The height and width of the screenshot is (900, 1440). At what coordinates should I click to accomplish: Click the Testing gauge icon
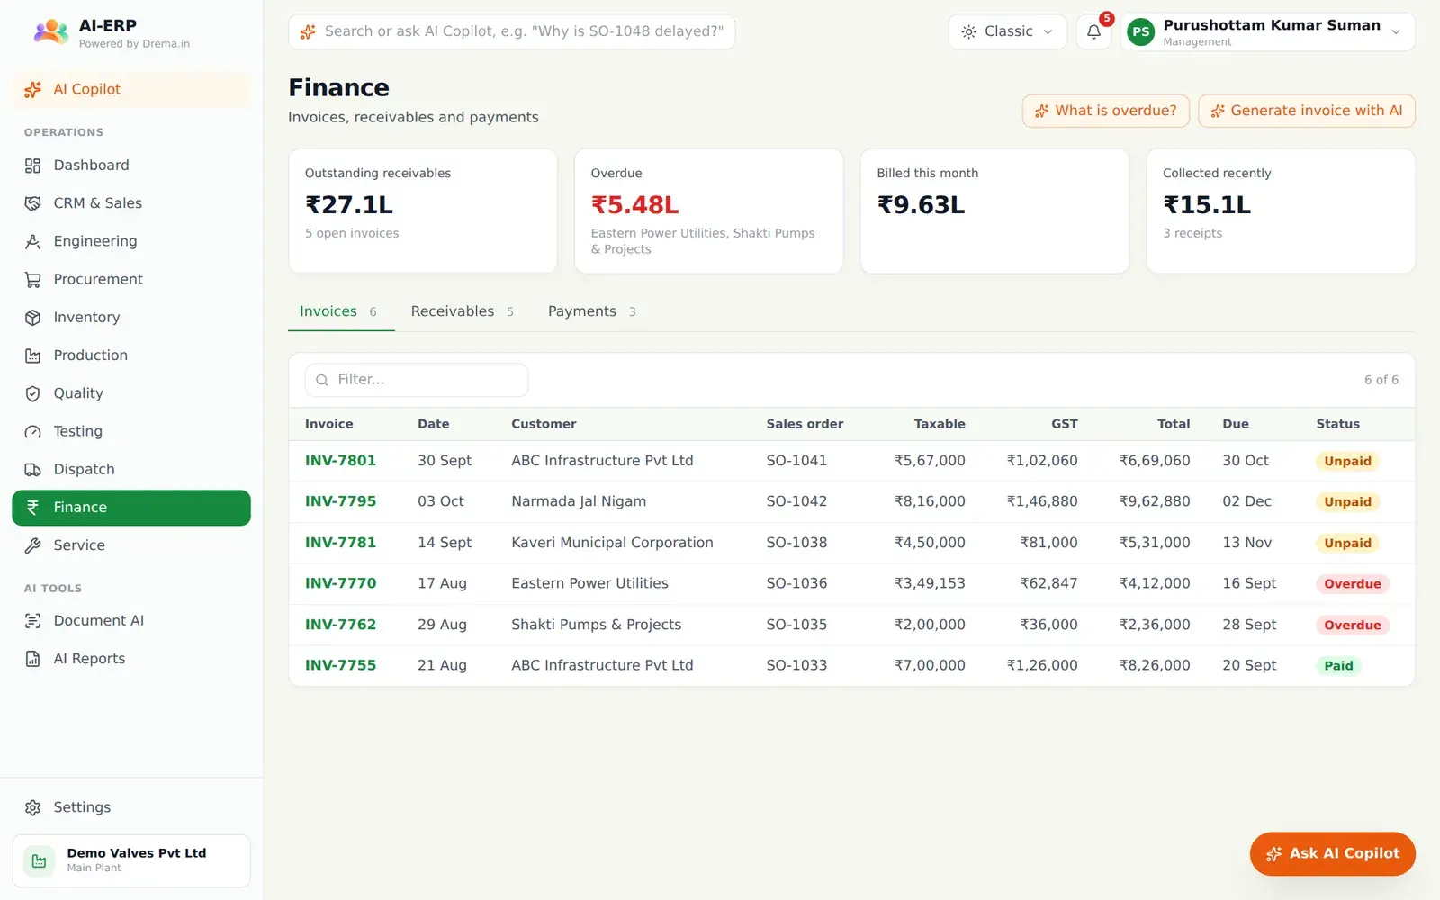coord(33,431)
